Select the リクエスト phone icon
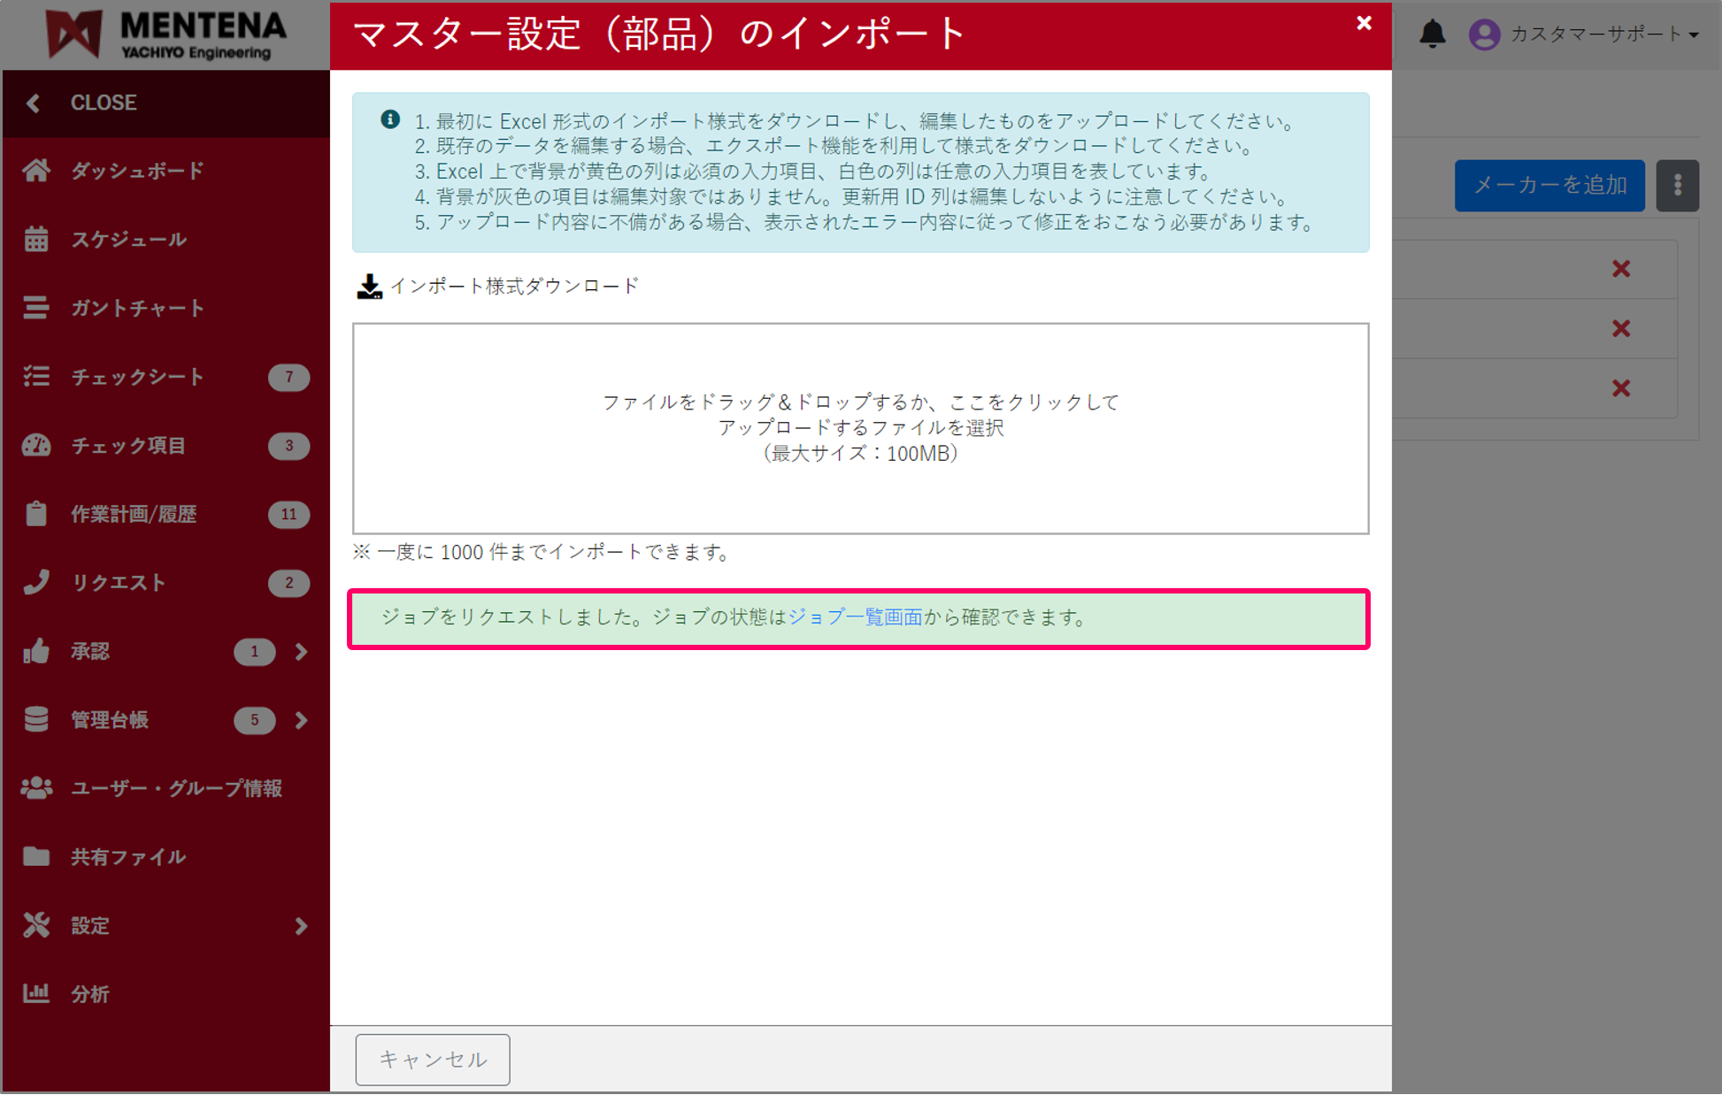This screenshot has height=1095, width=1722. pos(35,582)
